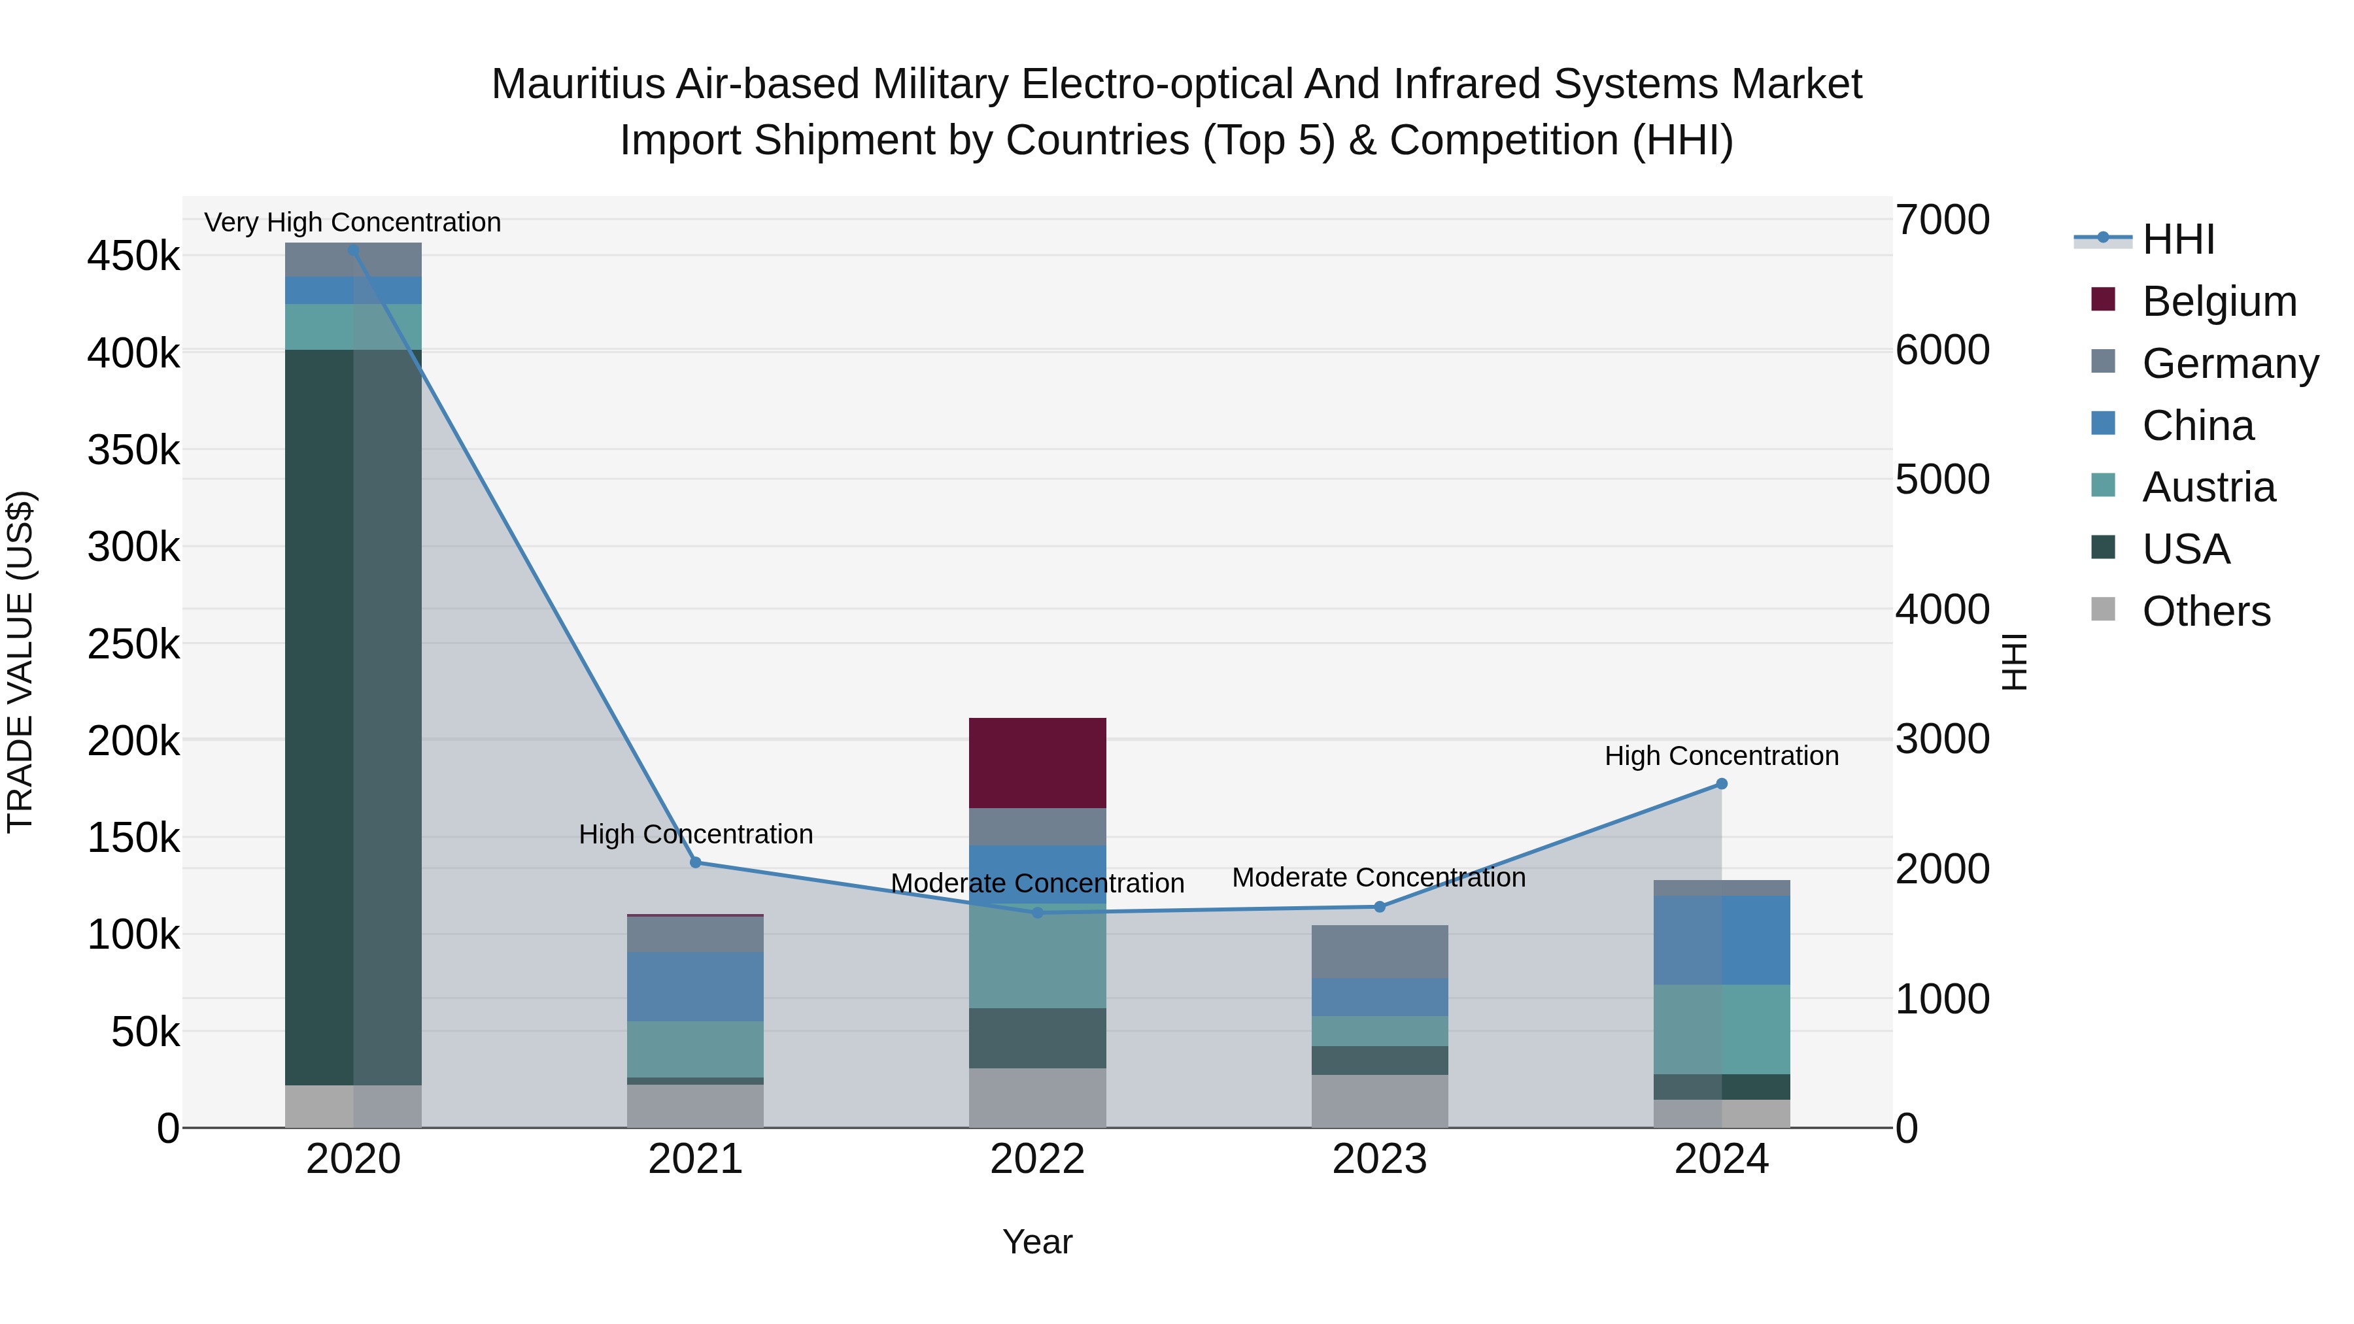This screenshot has height=1324, width=2354.
Task: Click the 2021 x-axis label
Action: [696, 1159]
